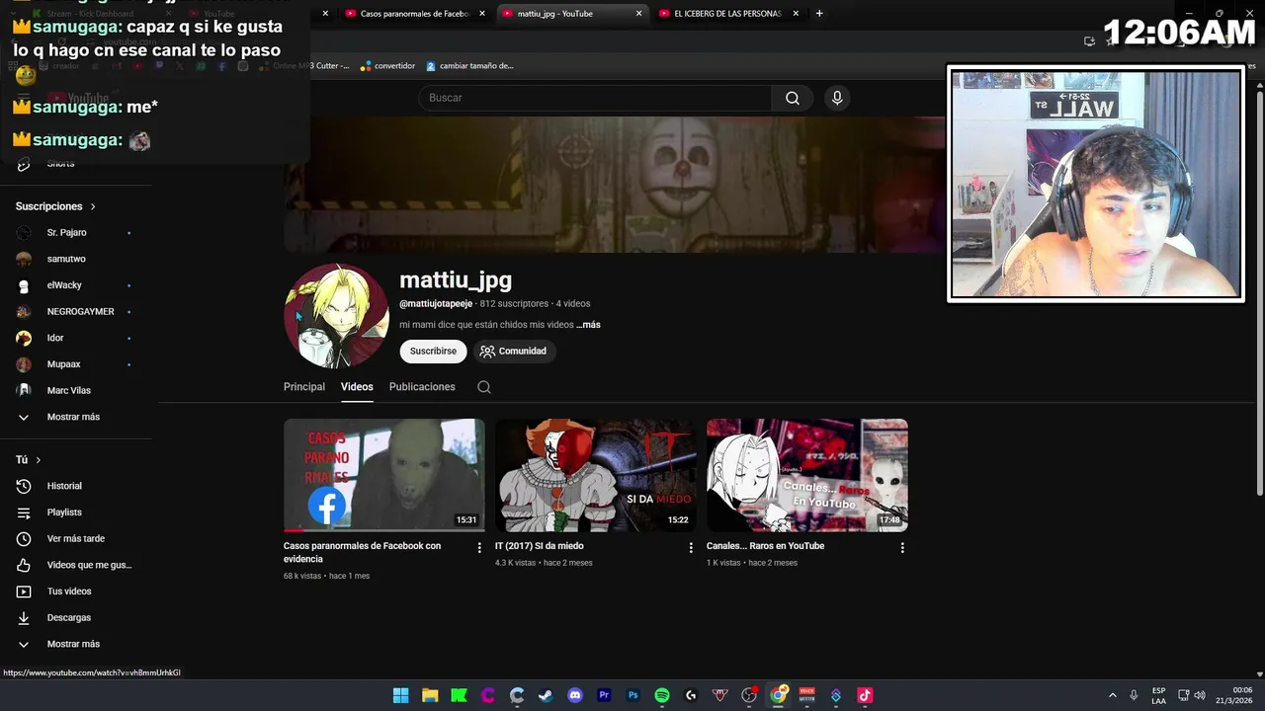Activate voice search microphone icon
Image resolution: width=1265 pixels, height=711 pixels.
[837, 98]
